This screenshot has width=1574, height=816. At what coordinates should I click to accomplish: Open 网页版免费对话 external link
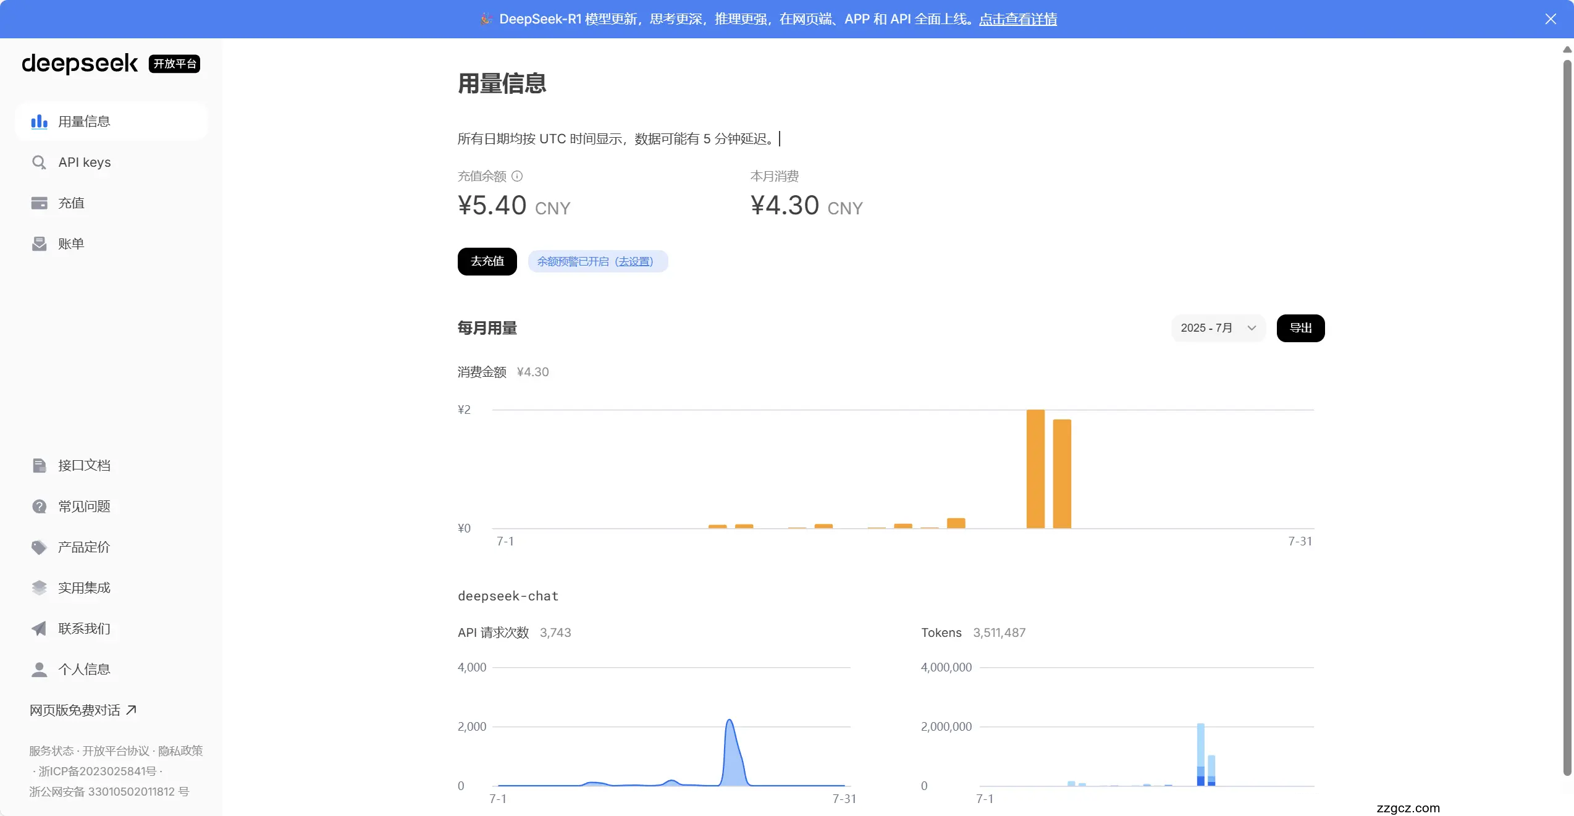point(82,710)
